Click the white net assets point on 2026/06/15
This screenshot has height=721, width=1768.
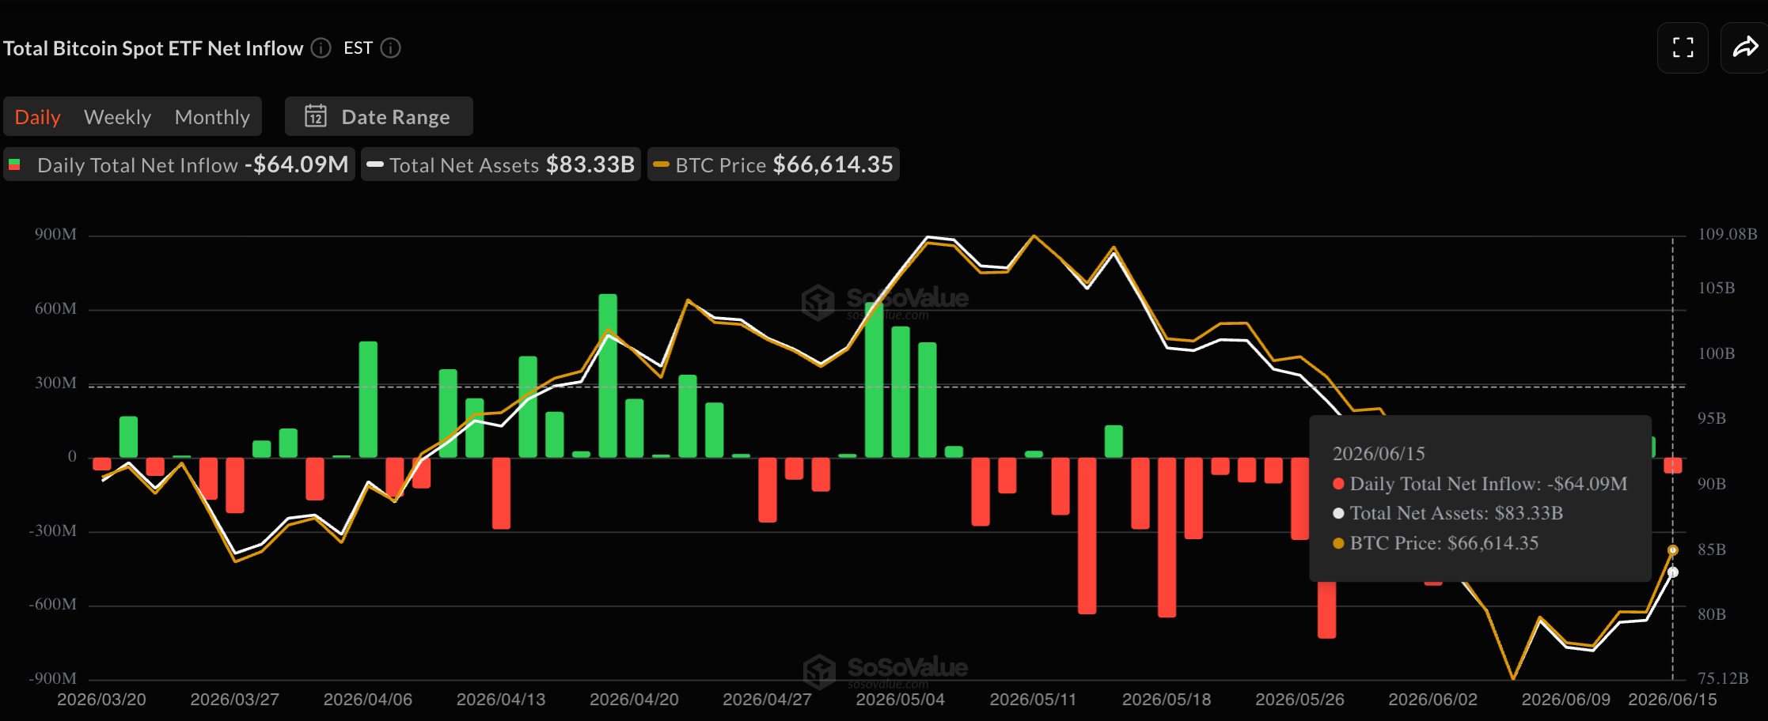pyautogui.click(x=1672, y=572)
